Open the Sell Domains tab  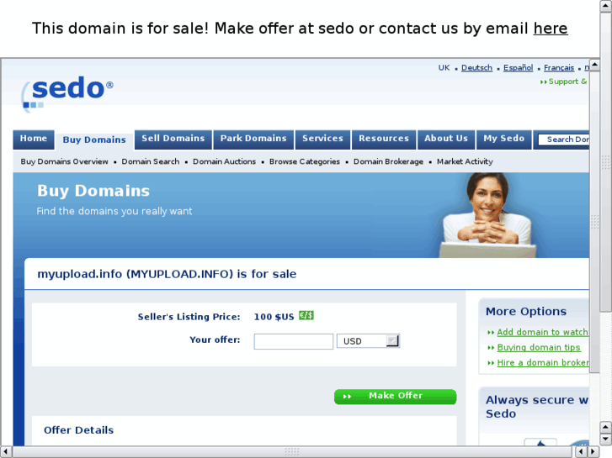pyautogui.click(x=173, y=140)
